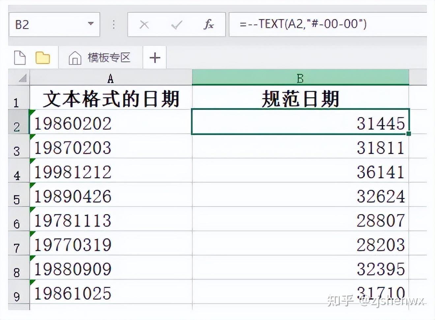Select row 4 header

[x=19, y=170]
